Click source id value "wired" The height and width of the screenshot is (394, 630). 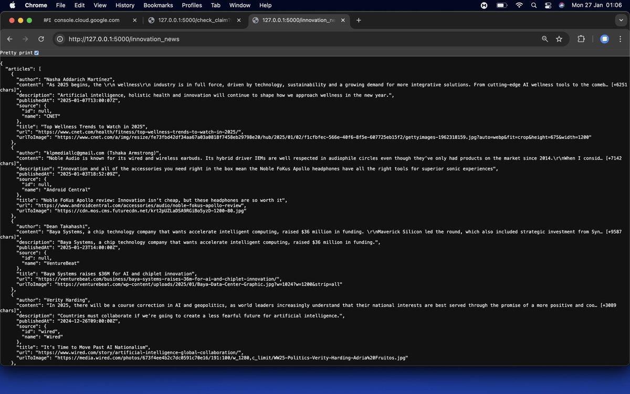coord(47,331)
